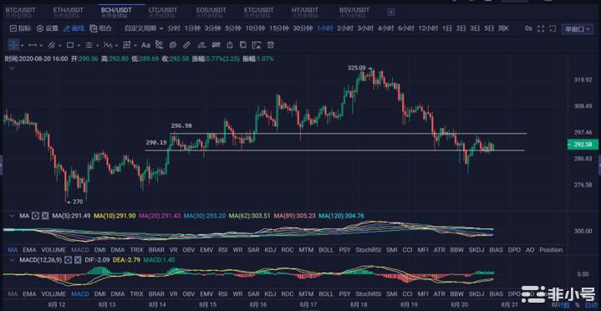This screenshot has width=601, height=311.
Task: Select the wave pattern drawing tool
Action: pyautogui.click(x=108, y=45)
